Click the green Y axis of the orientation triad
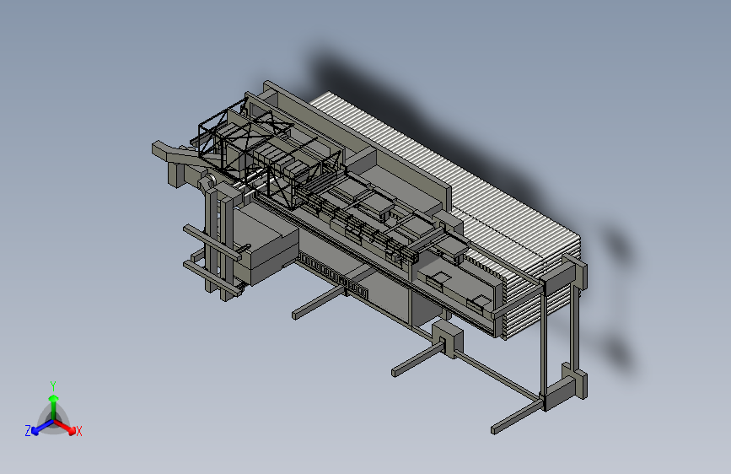The height and width of the screenshot is (474, 731). (x=54, y=407)
